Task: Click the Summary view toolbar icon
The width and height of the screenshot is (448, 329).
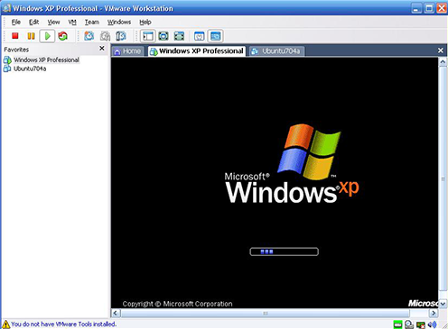Action: click(200, 36)
